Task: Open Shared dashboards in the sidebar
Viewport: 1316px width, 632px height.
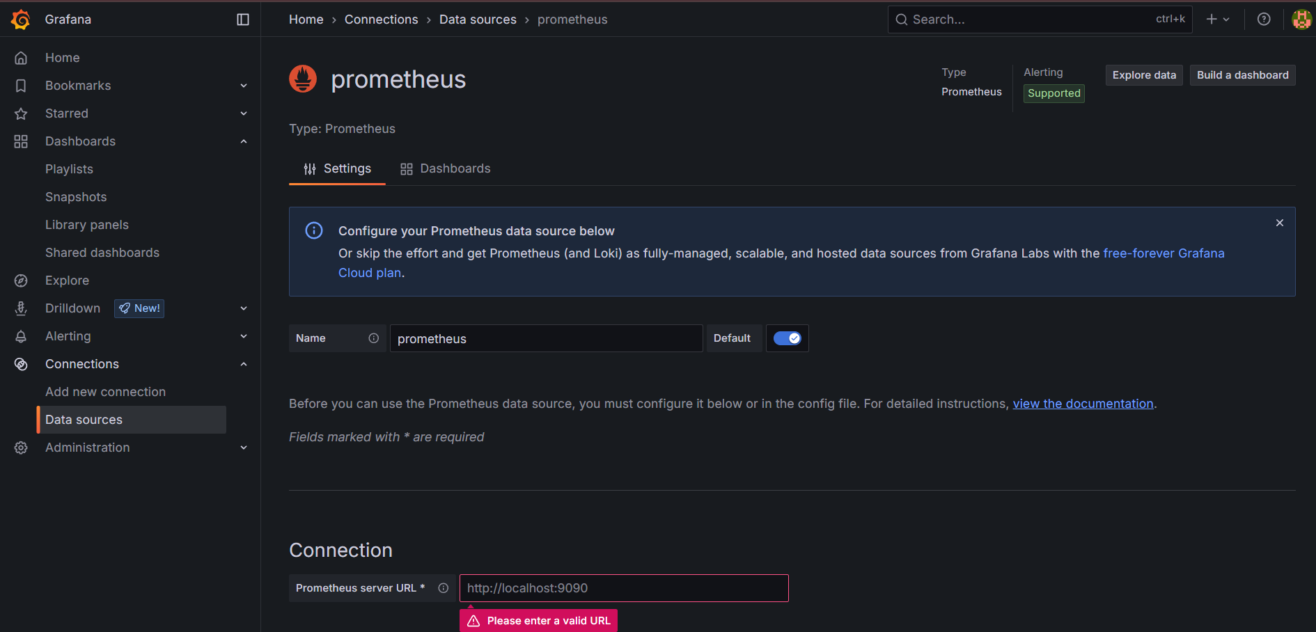Action: click(x=102, y=253)
